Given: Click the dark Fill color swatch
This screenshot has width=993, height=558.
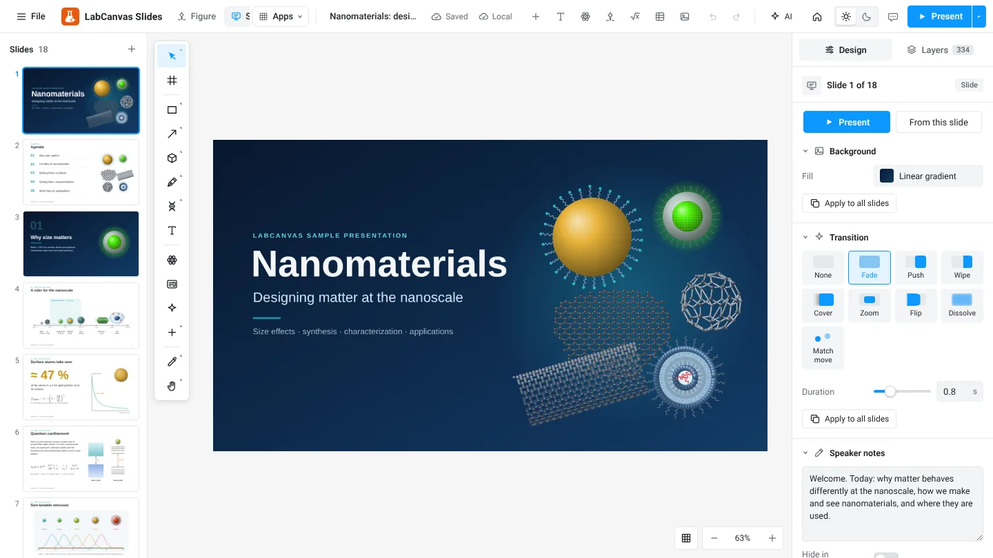Looking at the screenshot, I should coord(887,176).
